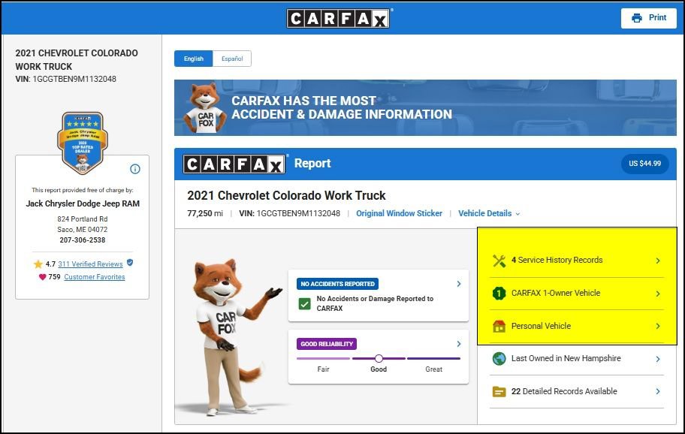Image resolution: width=685 pixels, height=434 pixels.
Task: Switch the report language to Español
Action: tap(232, 59)
